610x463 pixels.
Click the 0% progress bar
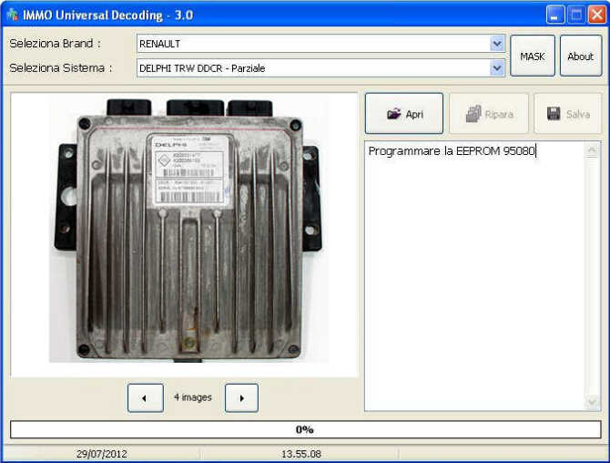305,429
